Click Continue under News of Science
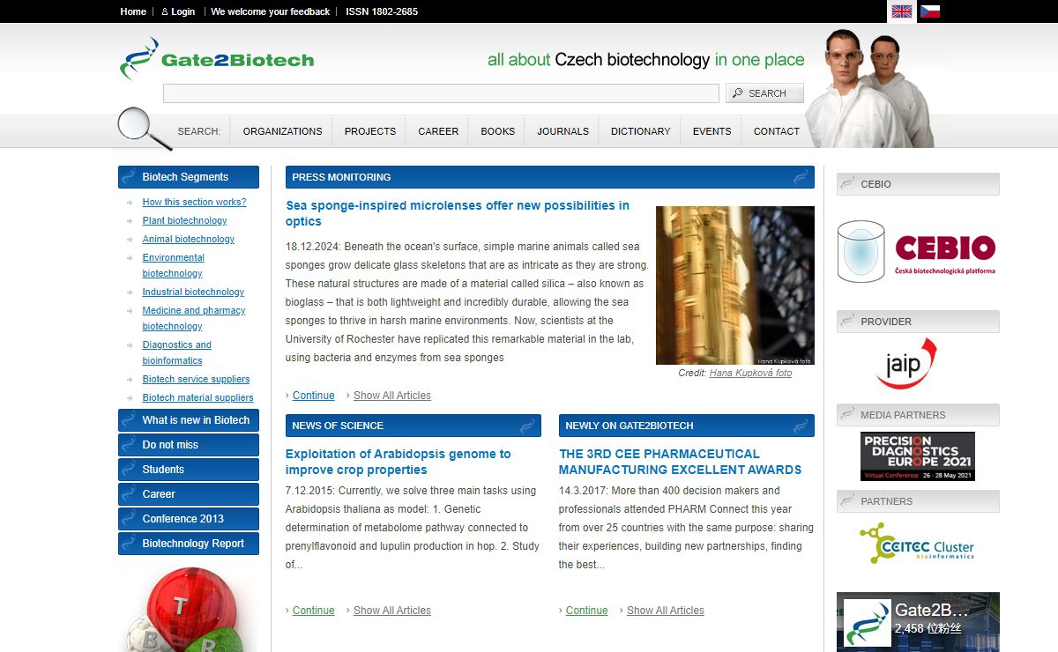1058x652 pixels. point(313,611)
